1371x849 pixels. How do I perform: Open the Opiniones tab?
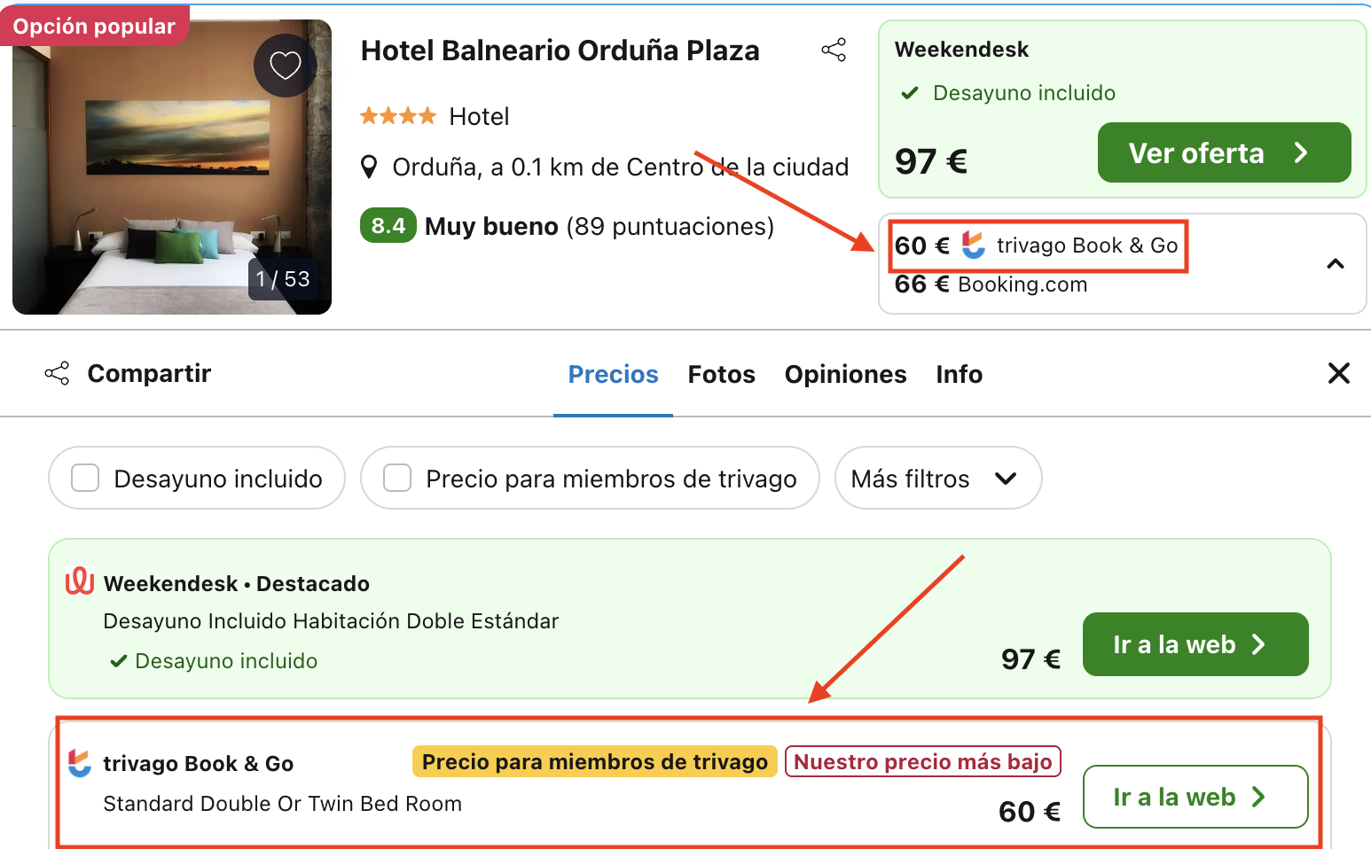(845, 374)
